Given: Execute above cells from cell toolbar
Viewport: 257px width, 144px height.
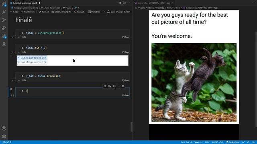Looking at the screenshot, I should pos(110,86).
